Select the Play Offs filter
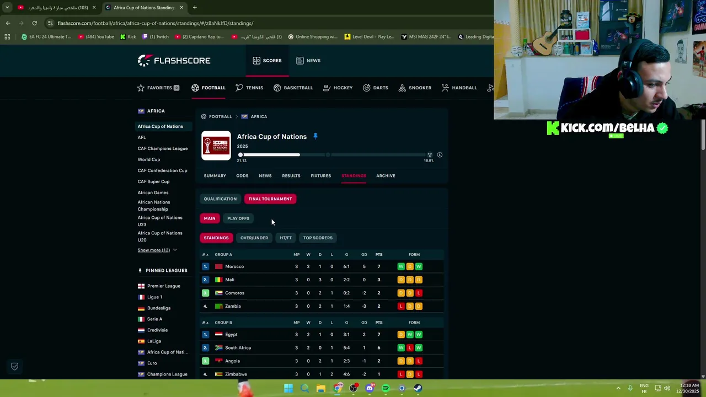 point(238,218)
